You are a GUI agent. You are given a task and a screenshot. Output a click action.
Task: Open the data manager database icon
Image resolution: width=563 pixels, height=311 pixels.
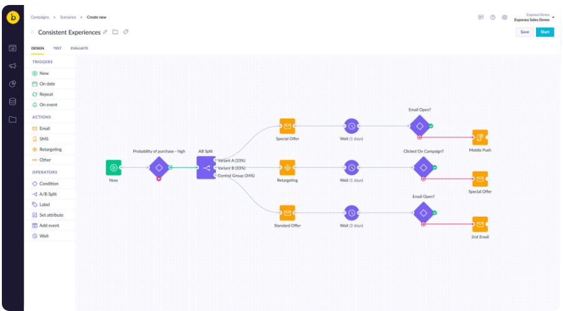(x=13, y=102)
